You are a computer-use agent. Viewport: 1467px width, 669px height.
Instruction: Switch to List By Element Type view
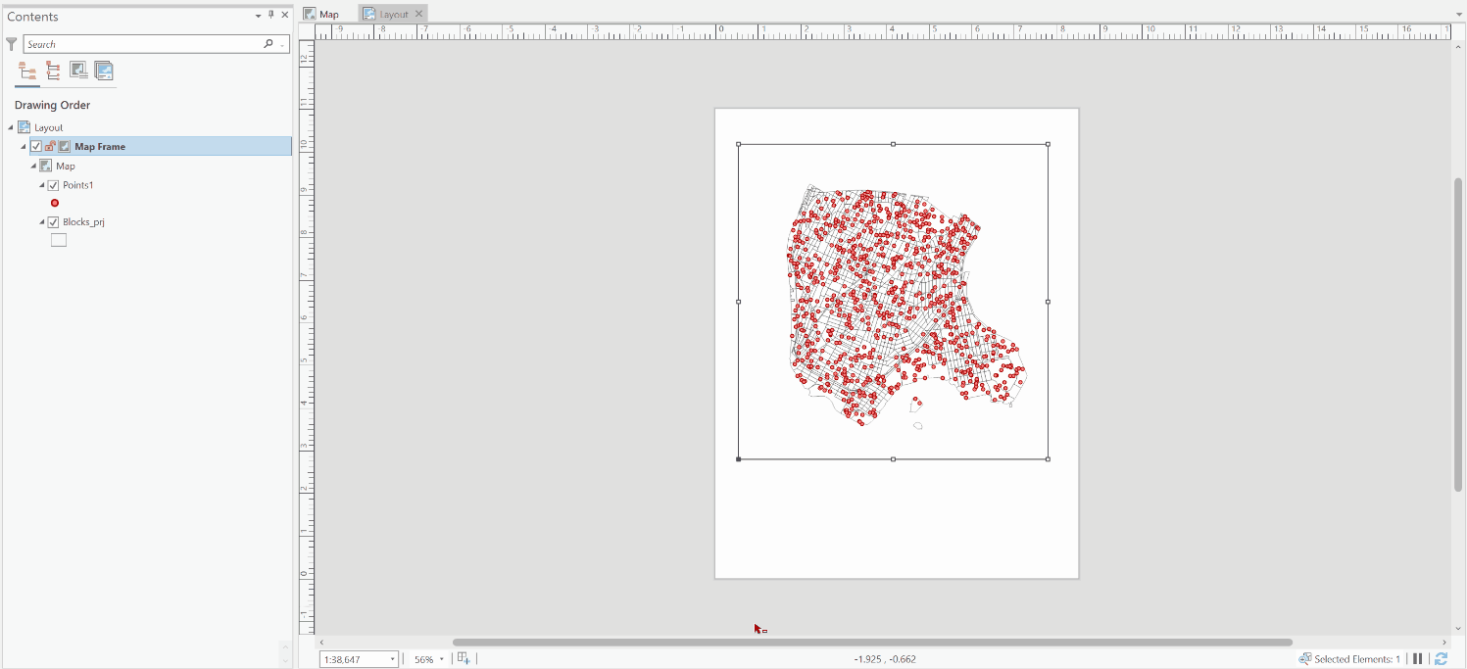click(52, 71)
